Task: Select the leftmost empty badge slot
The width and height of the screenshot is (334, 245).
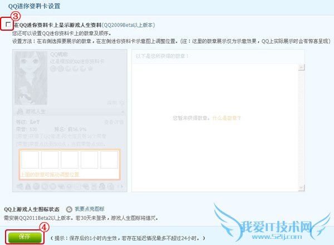Action: (x=30, y=160)
